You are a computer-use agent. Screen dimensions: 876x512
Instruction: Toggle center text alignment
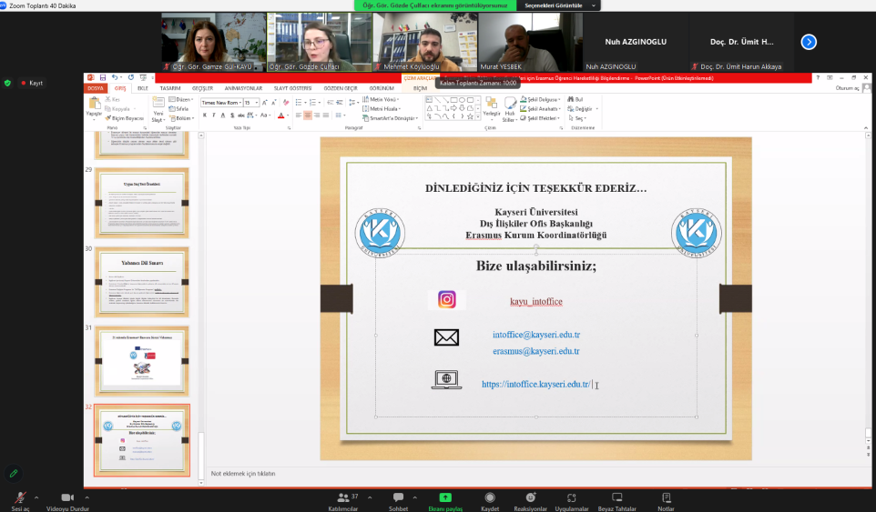pos(308,115)
